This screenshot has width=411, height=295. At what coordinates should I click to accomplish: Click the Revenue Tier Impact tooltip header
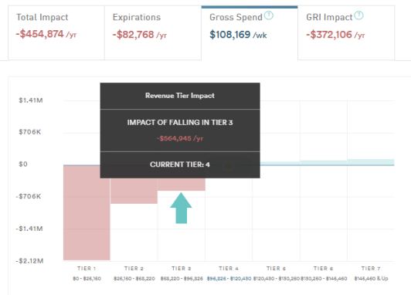180,96
